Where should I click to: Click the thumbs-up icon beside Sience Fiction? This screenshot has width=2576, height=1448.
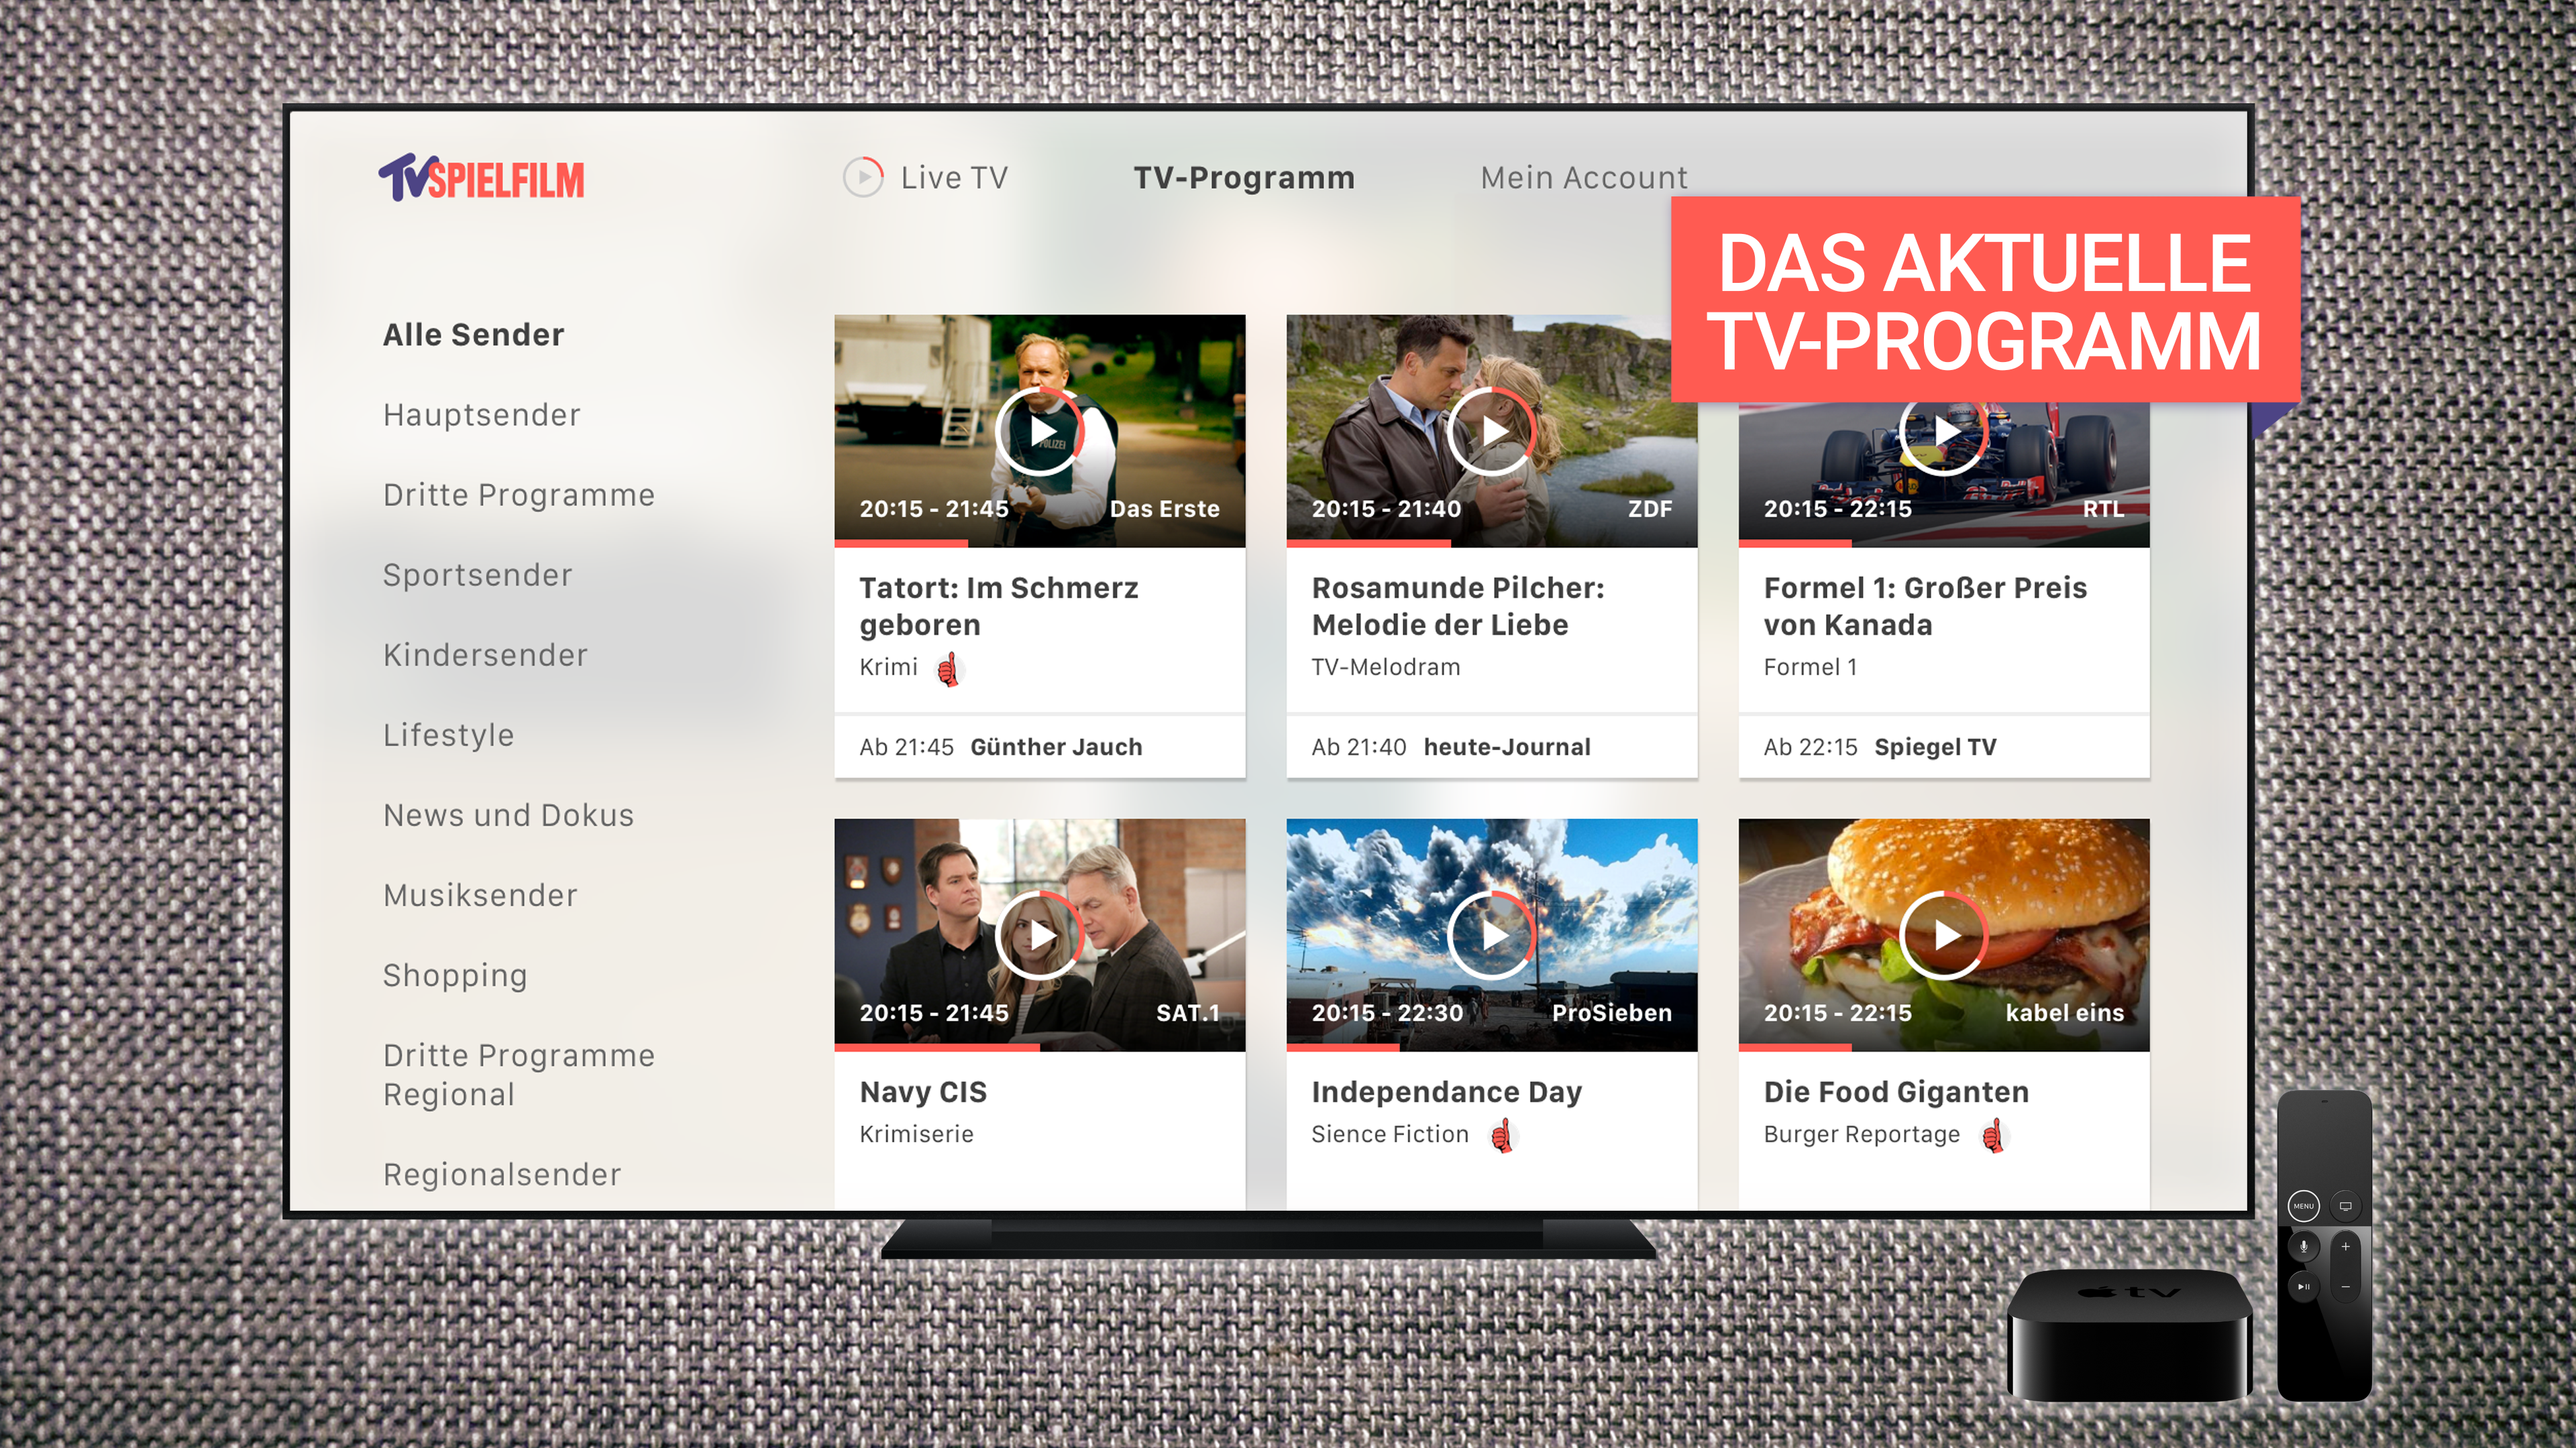pos(1502,1135)
